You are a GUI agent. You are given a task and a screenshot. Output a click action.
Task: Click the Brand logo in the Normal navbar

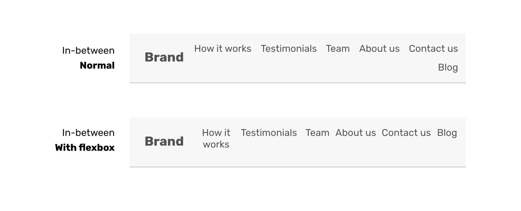click(x=164, y=57)
